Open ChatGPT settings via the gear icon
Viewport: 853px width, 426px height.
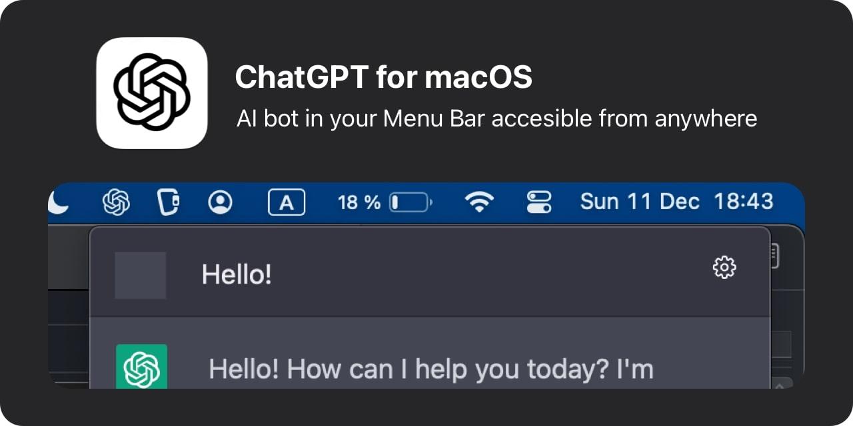tap(724, 268)
